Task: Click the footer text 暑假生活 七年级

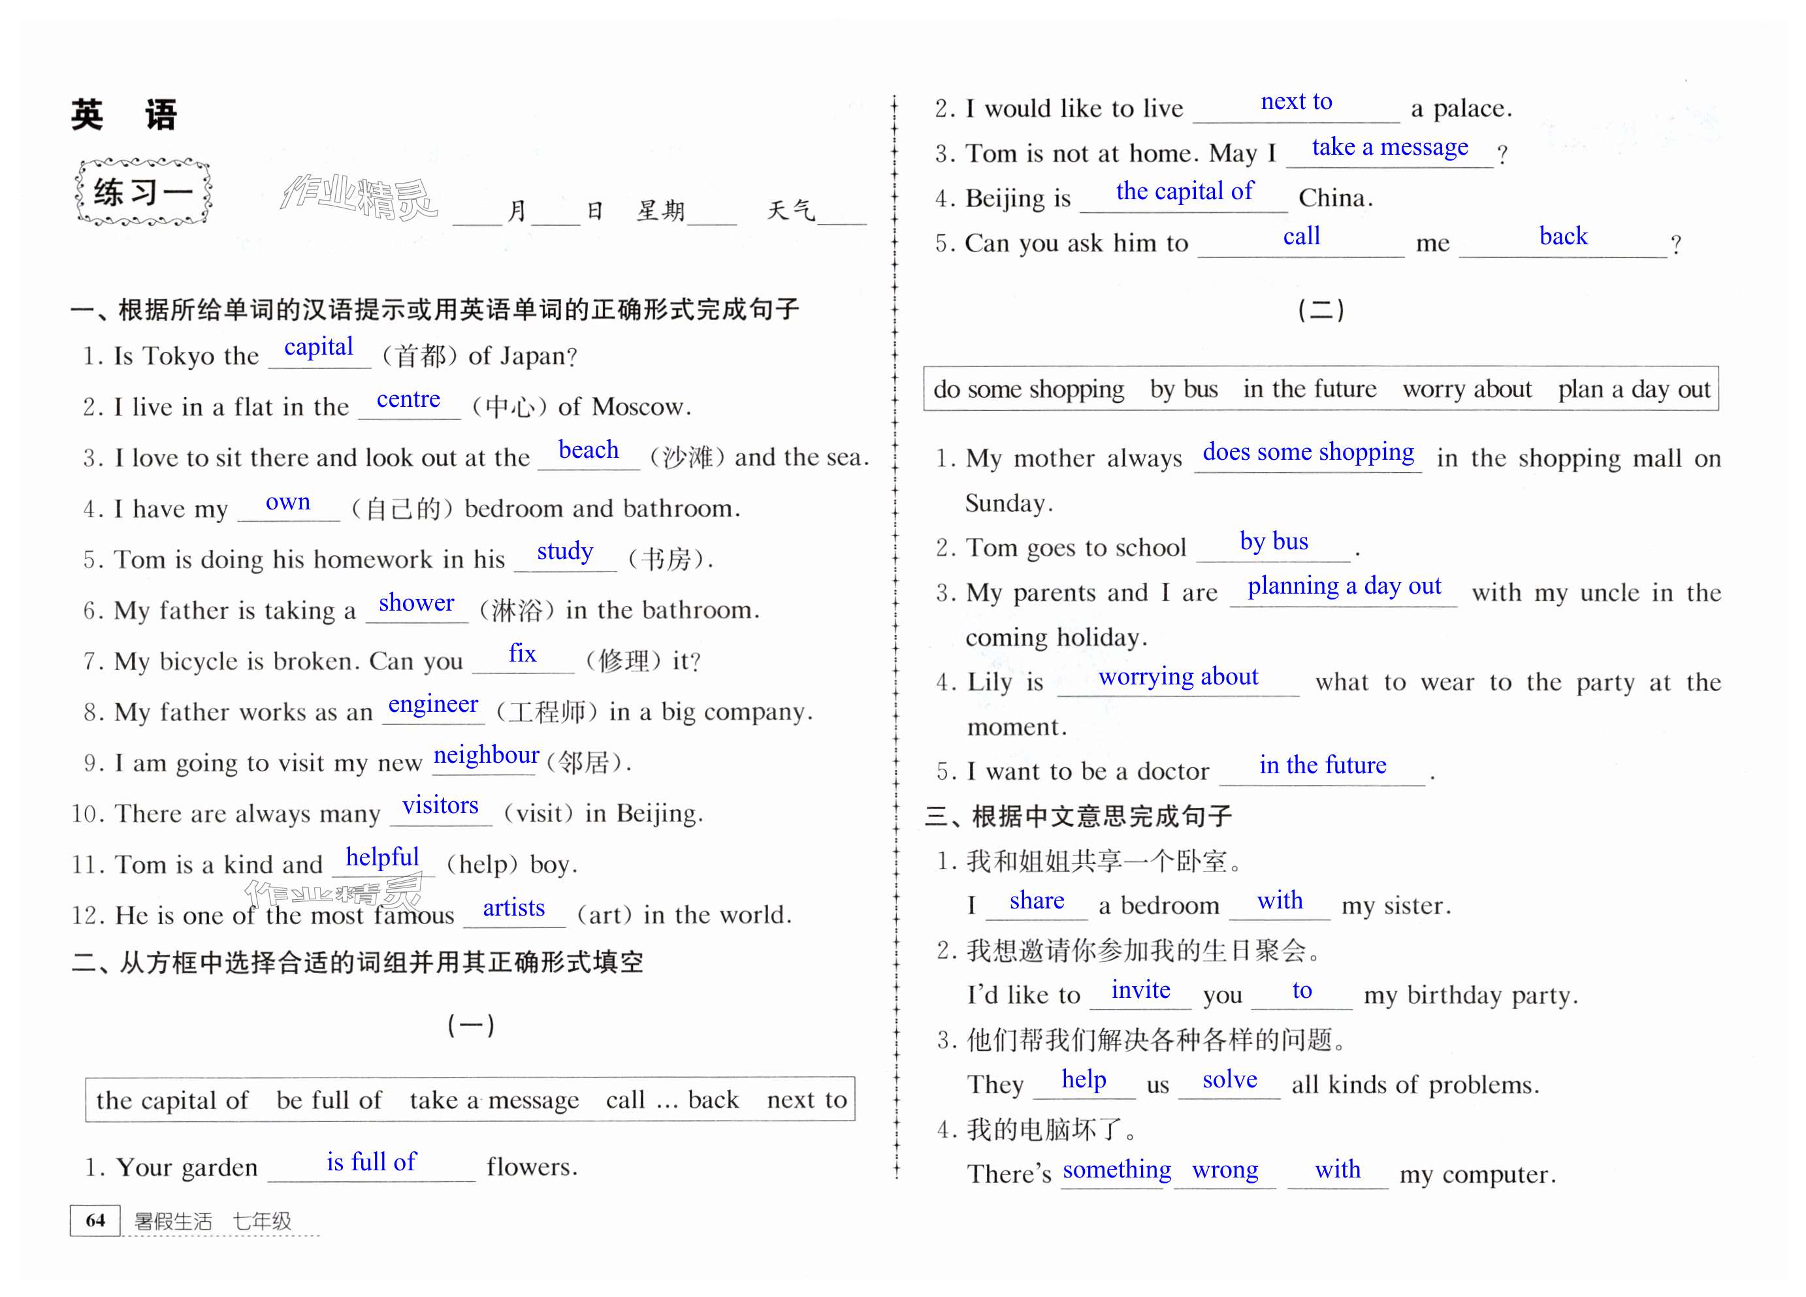Action: point(213,1221)
